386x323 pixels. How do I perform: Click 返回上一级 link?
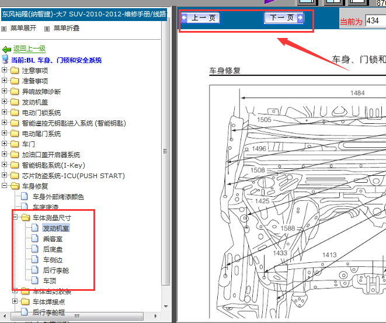(29, 48)
